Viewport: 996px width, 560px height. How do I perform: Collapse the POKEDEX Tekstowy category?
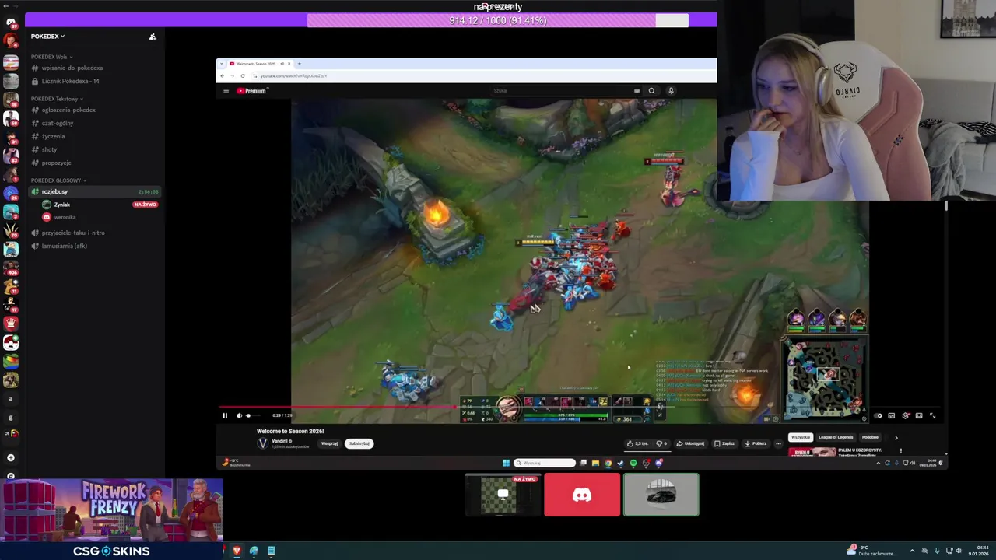pos(56,99)
